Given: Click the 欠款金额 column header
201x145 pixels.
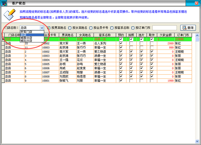Looking at the screenshot, I should pos(166,35).
